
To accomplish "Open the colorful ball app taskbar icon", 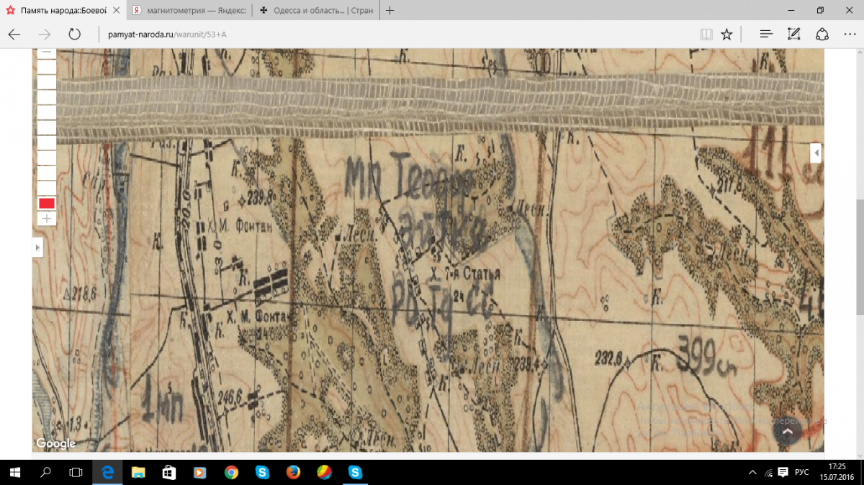I will (x=324, y=472).
